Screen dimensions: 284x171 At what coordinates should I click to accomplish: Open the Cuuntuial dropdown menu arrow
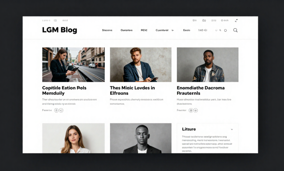click(x=173, y=31)
